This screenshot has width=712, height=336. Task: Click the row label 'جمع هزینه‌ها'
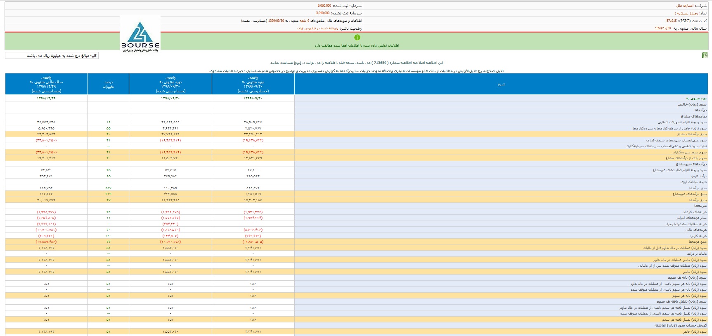(x=697, y=242)
